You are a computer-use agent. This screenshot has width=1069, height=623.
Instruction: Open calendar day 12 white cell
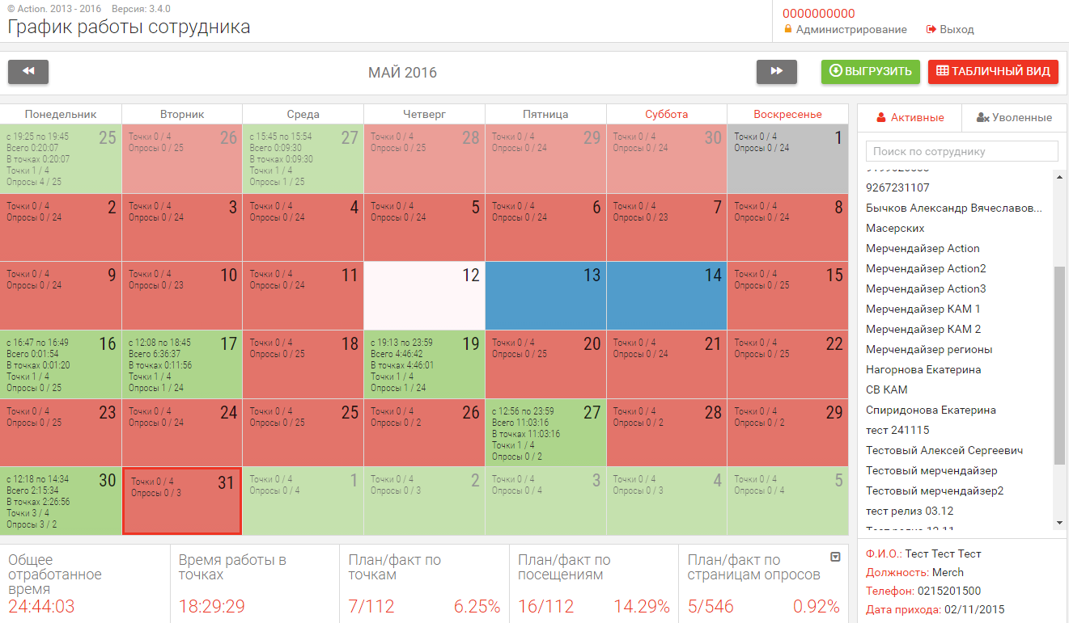[424, 295]
